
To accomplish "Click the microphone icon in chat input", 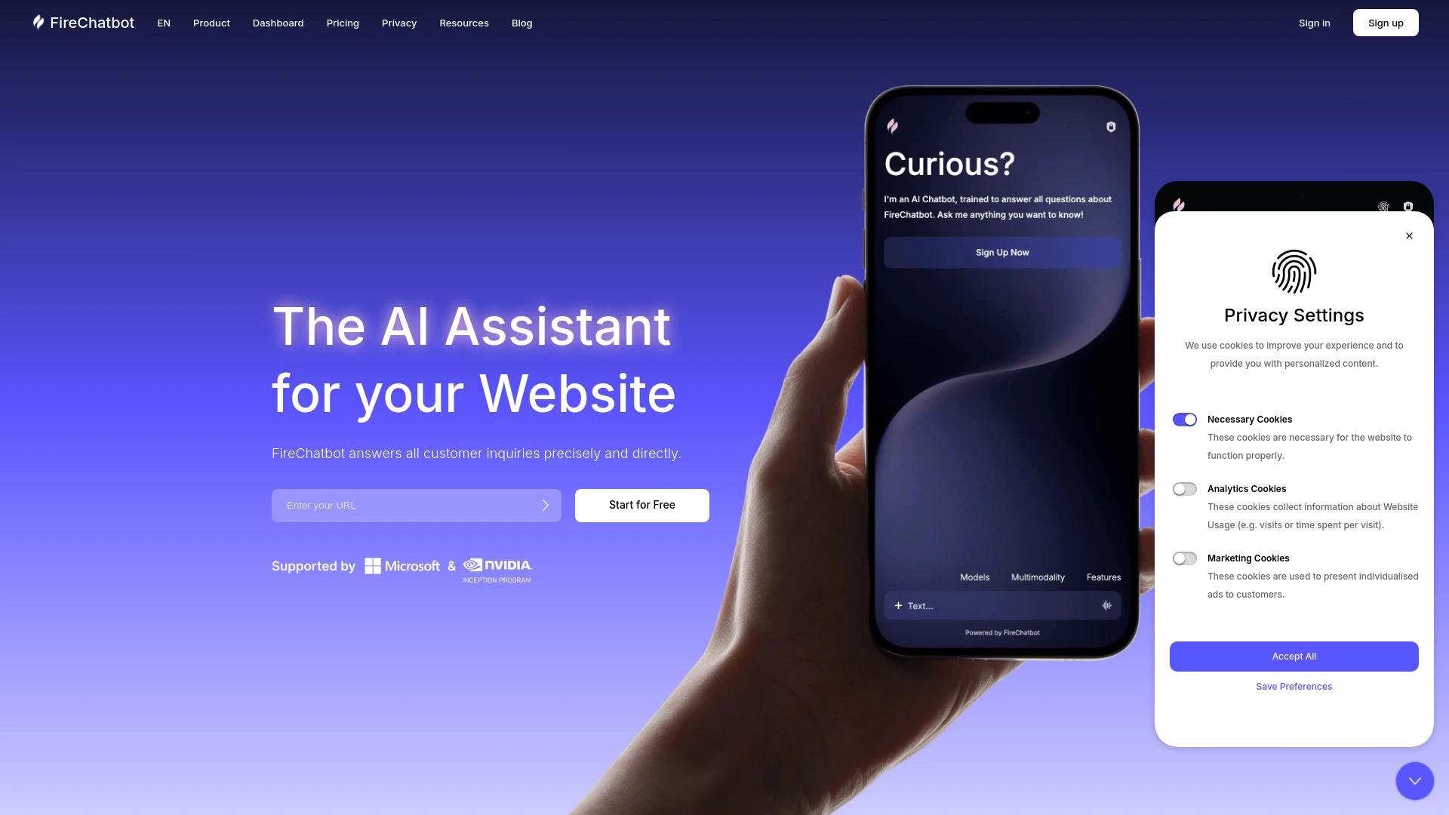I will point(1106,605).
